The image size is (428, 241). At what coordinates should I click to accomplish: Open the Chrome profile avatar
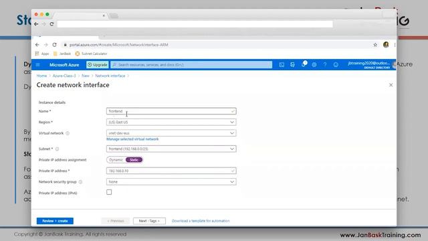tap(386, 45)
